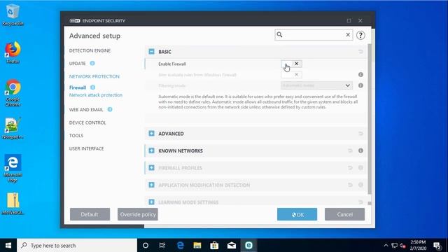This screenshot has width=448, height=252.
Task: Open Microsoft Store from taskbar
Action: [214, 246]
